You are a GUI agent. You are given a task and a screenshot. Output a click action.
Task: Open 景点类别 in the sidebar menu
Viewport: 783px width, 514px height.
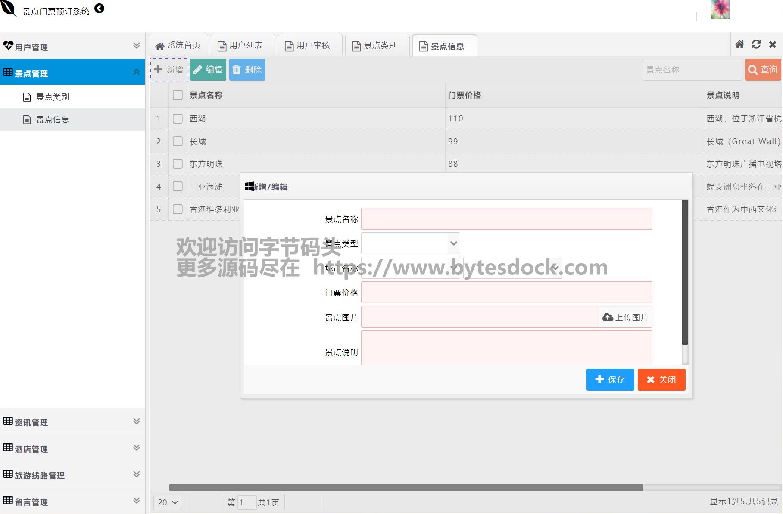coord(53,97)
